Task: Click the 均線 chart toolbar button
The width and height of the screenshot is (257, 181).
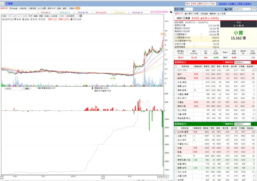Action: (x=4, y=16)
